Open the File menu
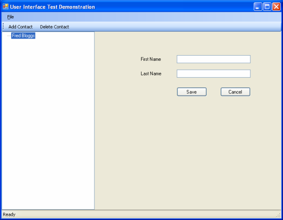The height and width of the screenshot is (220, 283). coord(10,17)
